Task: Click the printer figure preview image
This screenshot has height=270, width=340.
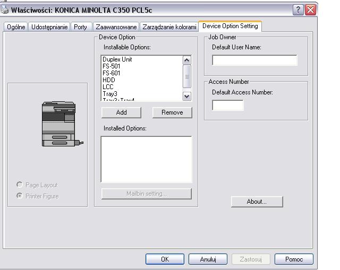Action: pyautogui.click(x=63, y=124)
